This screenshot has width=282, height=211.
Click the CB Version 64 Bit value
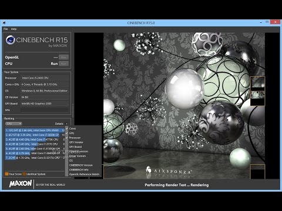[45, 97]
